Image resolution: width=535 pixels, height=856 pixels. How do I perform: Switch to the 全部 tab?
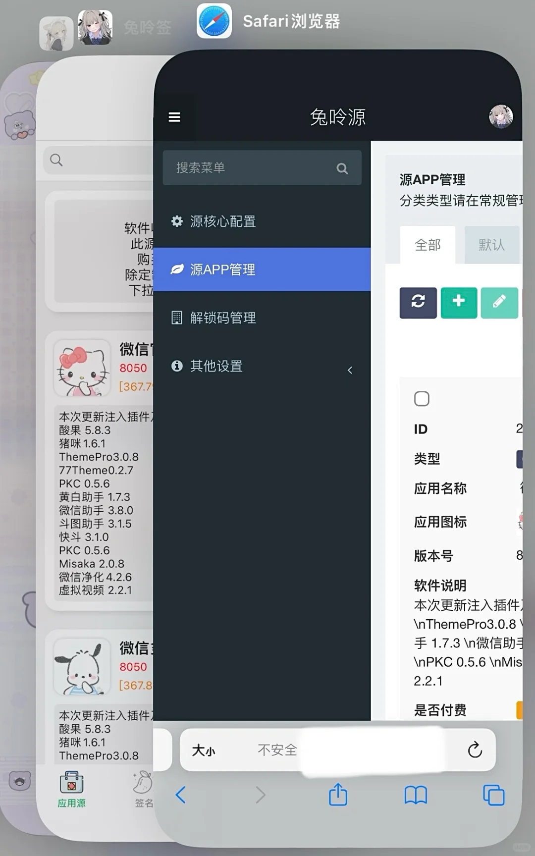point(428,245)
